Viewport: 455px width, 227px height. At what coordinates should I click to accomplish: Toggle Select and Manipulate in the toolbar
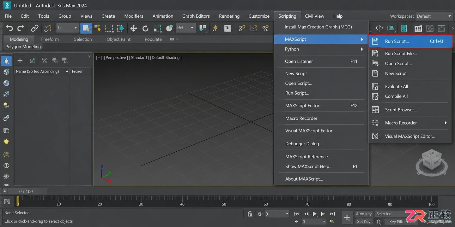215,28
